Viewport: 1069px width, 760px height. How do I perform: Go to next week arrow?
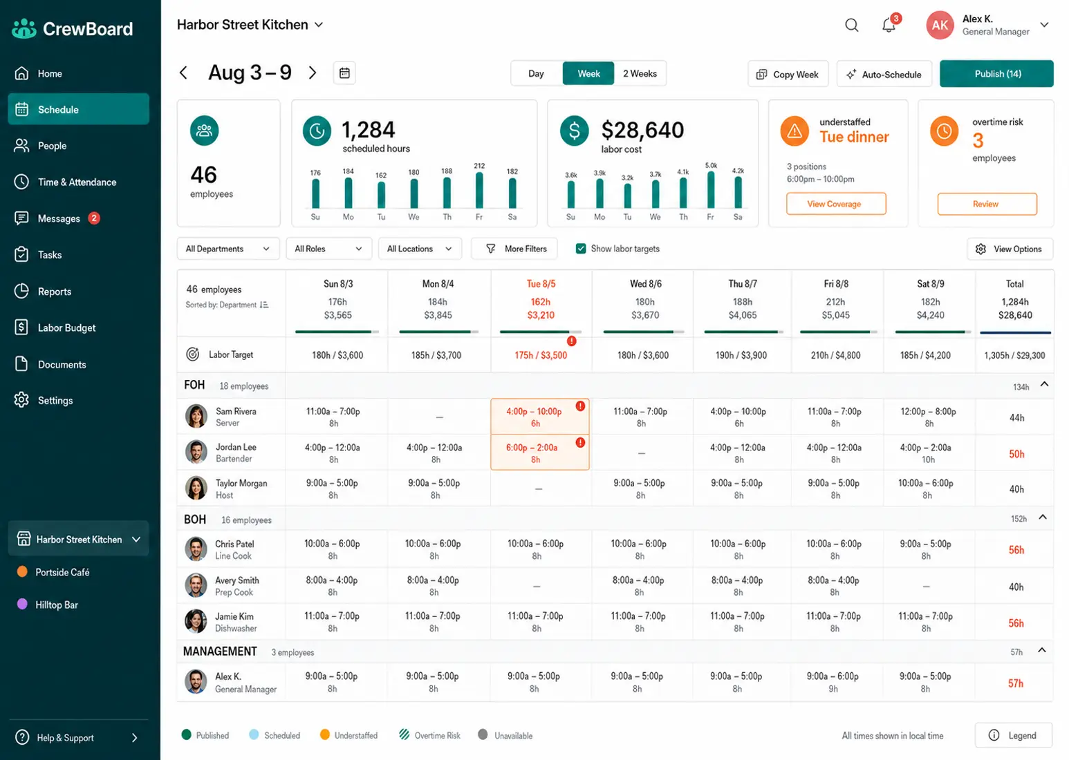click(x=313, y=73)
